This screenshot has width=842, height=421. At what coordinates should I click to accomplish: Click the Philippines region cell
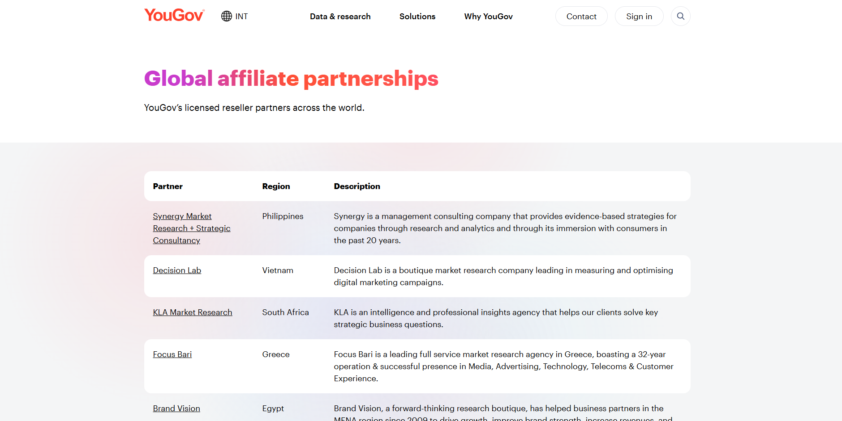(x=283, y=216)
